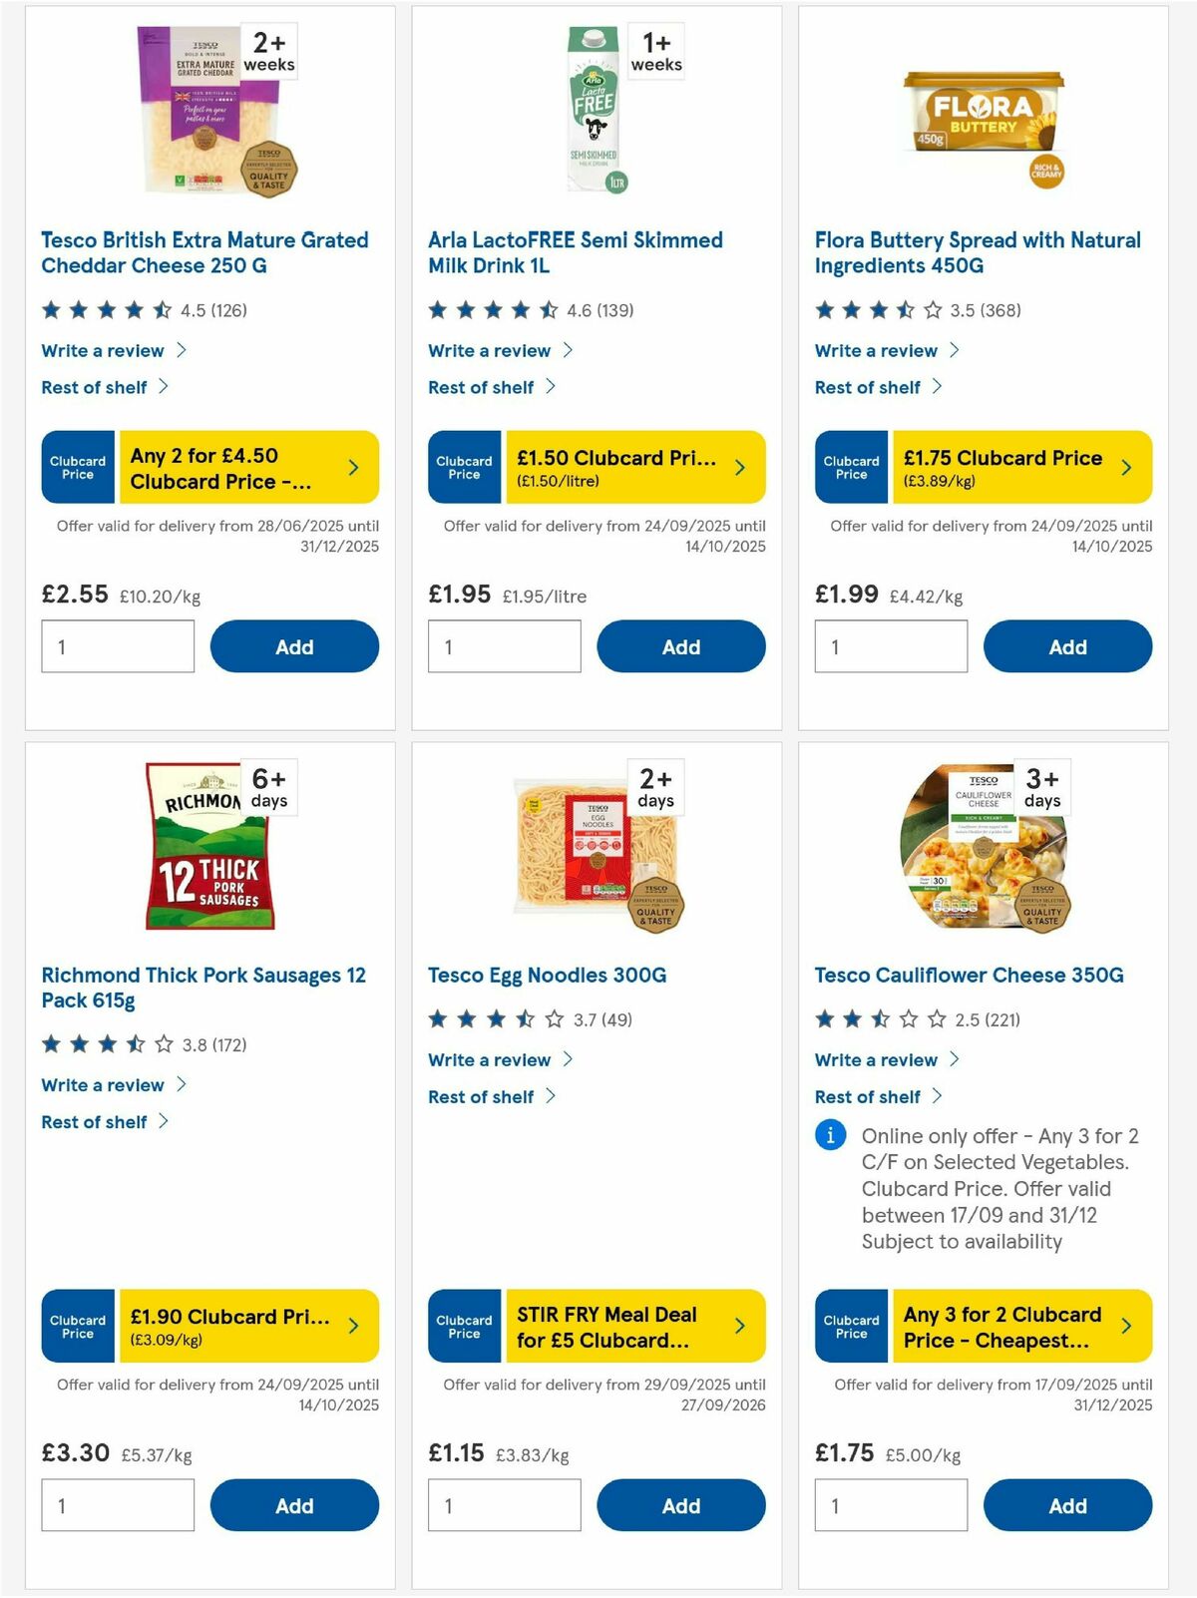Image resolution: width=1197 pixels, height=1598 pixels.
Task: Expand the 'Any 3 for 2' Clubcard offer chevron
Action: (1126, 1326)
